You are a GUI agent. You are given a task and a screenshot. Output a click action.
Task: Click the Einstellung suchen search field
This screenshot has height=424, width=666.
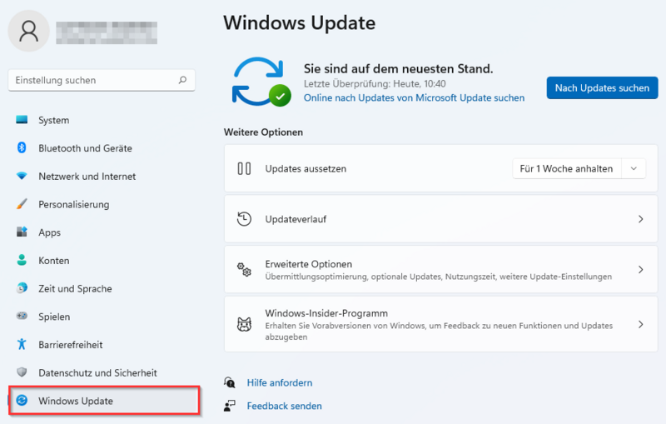click(102, 80)
